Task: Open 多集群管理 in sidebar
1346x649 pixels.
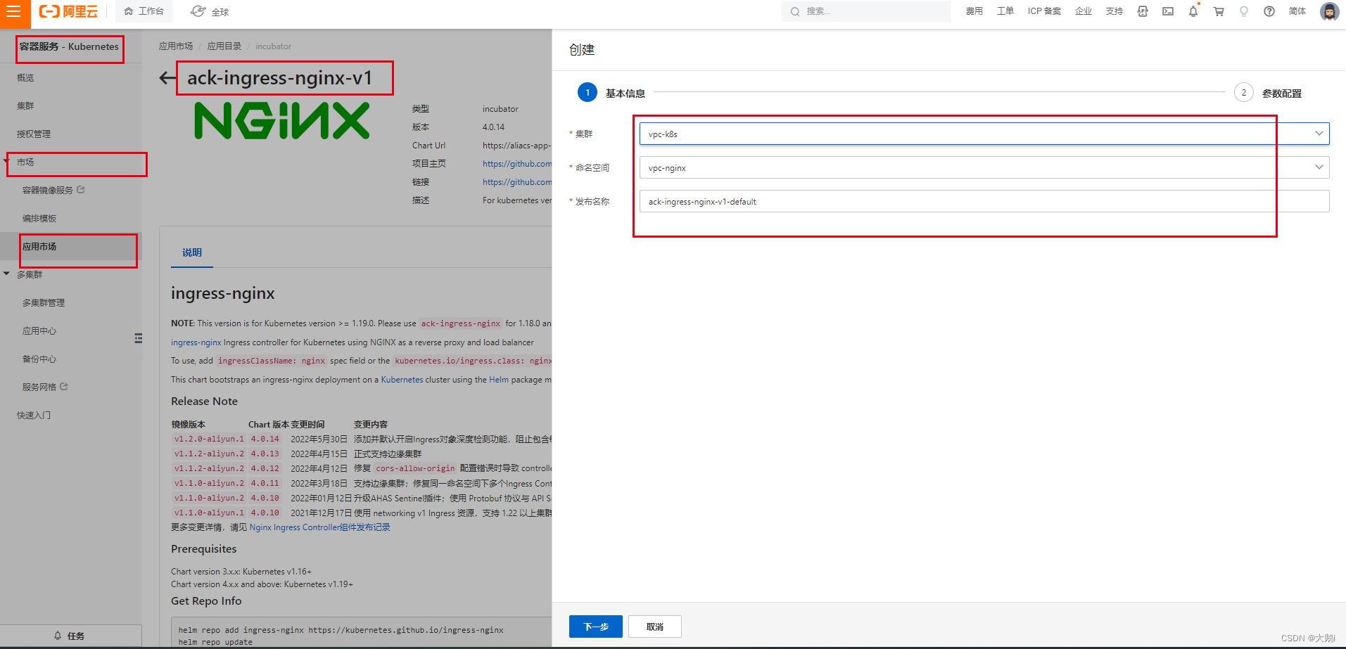Action: (44, 303)
